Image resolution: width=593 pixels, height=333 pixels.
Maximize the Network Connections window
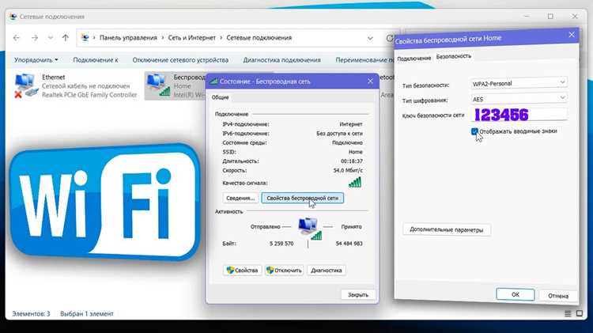pos(550,17)
